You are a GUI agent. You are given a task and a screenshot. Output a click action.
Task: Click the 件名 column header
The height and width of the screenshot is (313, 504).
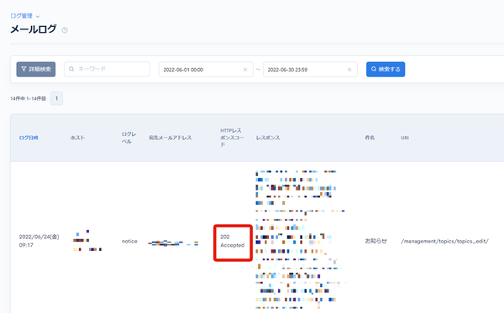pos(370,138)
